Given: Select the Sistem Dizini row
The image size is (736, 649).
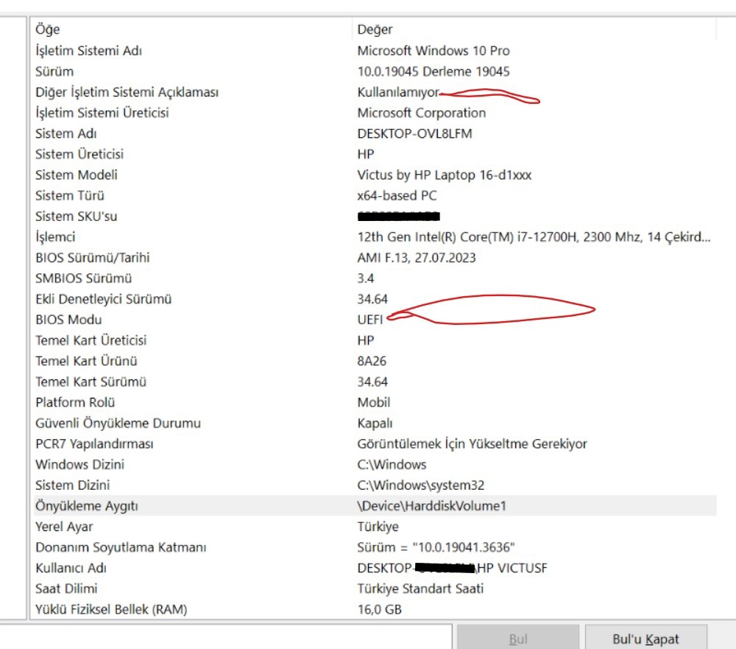Looking at the screenshot, I should click(x=73, y=485).
